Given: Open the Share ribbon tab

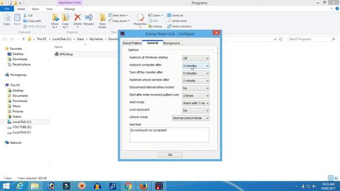Looking at the screenshot, I should 36,9.
